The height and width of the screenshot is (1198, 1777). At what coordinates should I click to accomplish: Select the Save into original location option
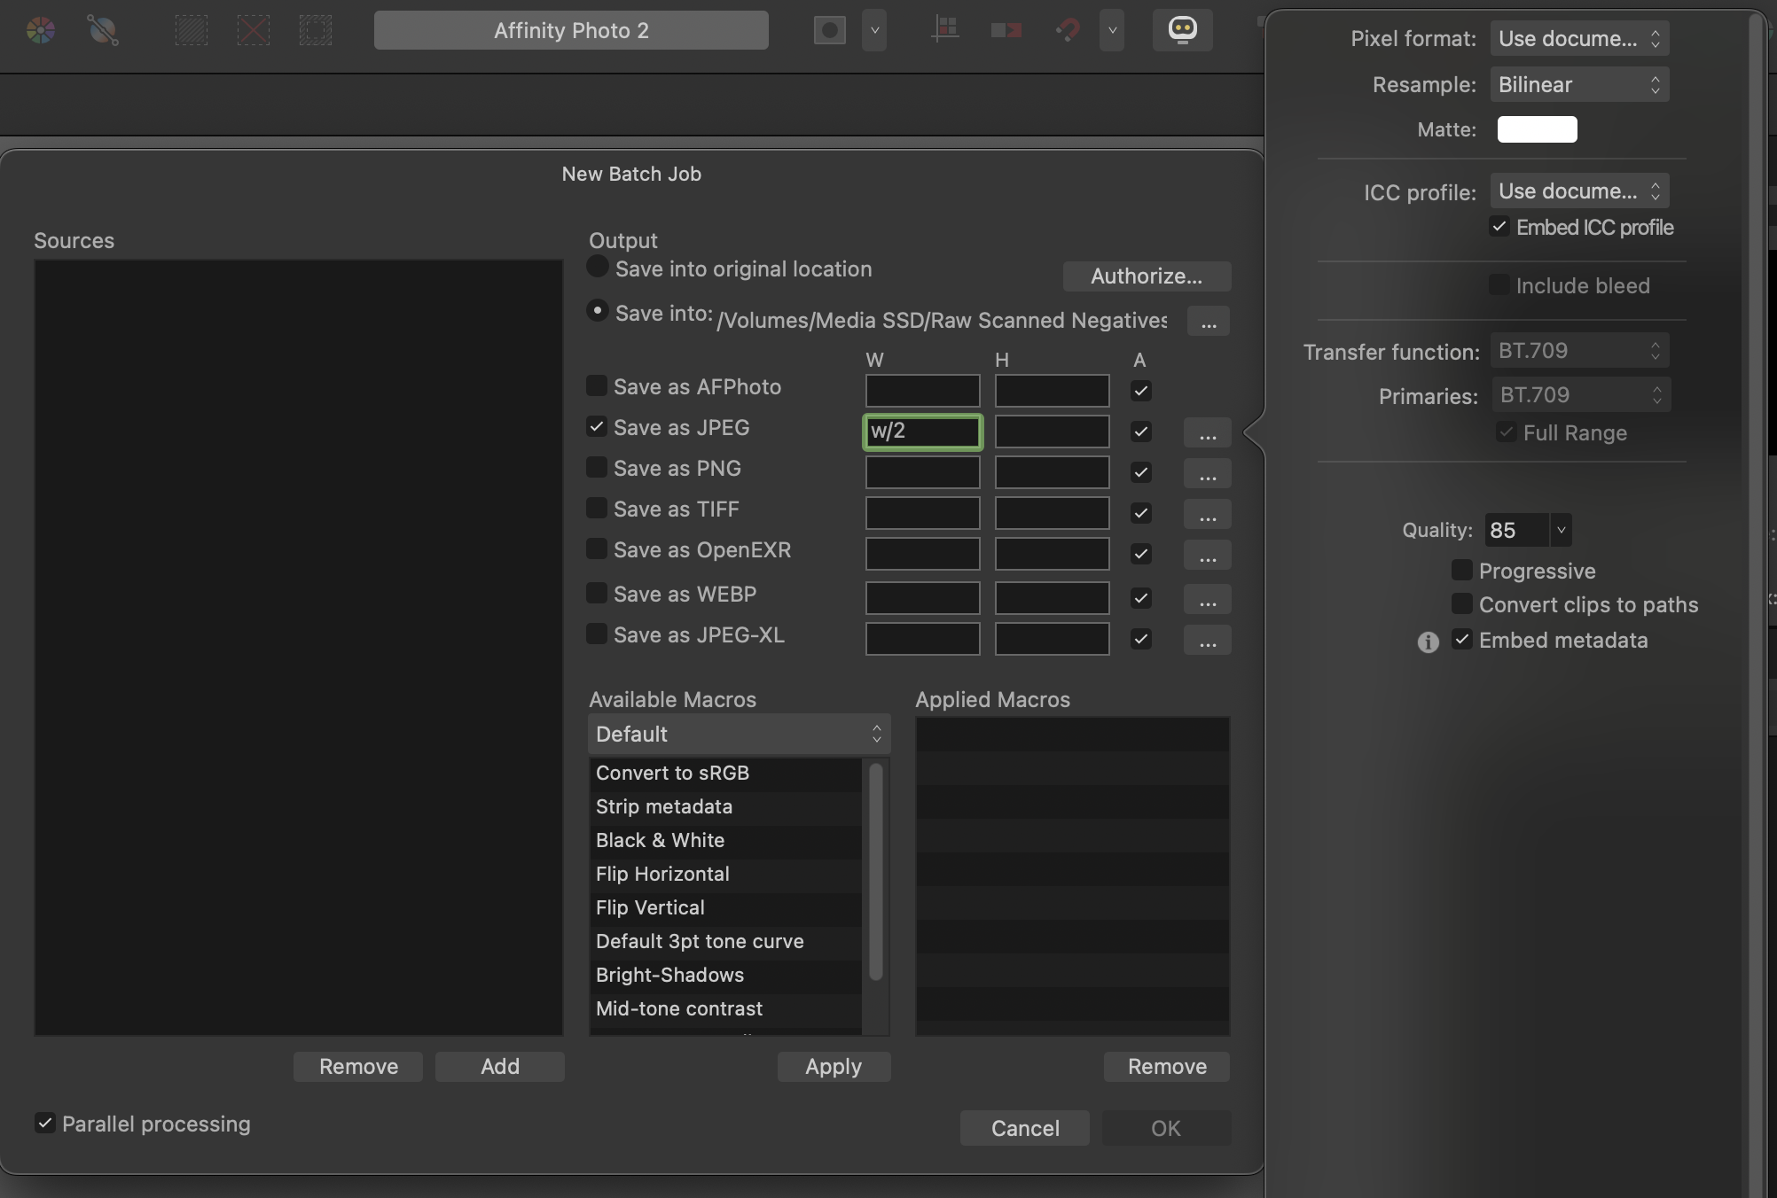click(598, 266)
